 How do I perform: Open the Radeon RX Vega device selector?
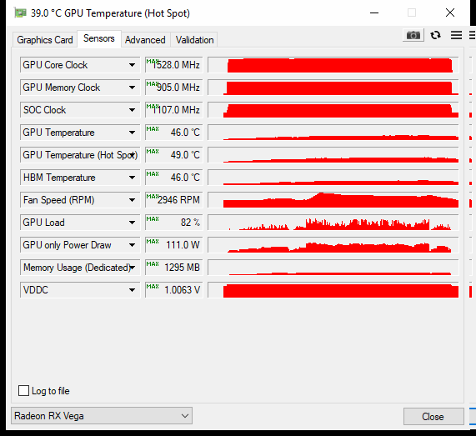(x=102, y=416)
